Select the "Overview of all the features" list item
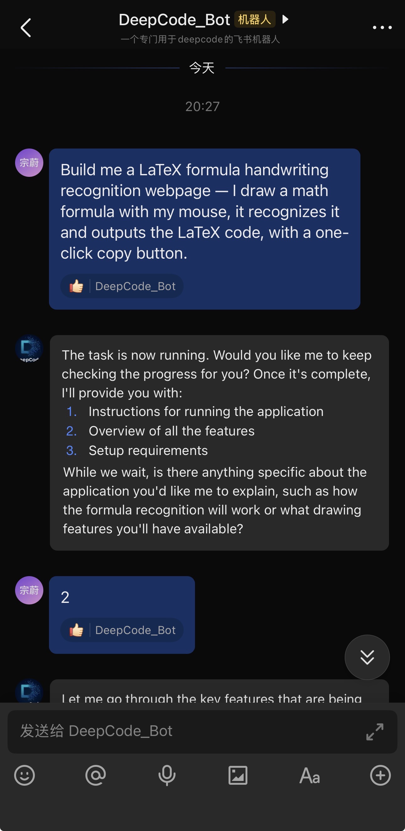 point(171,431)
